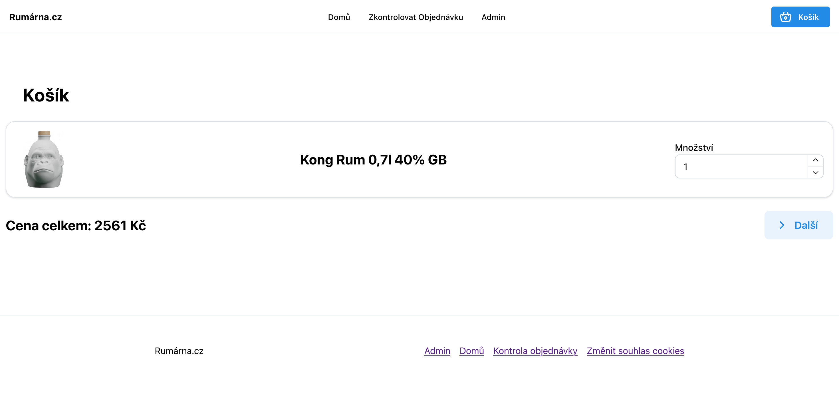
Task: Focus the Množství quantity input field
Action: (x=741, y=167)
